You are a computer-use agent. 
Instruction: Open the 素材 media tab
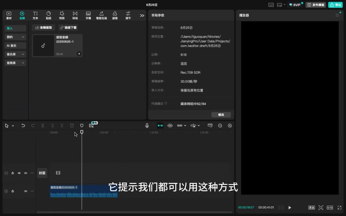(x=9, y=15)
